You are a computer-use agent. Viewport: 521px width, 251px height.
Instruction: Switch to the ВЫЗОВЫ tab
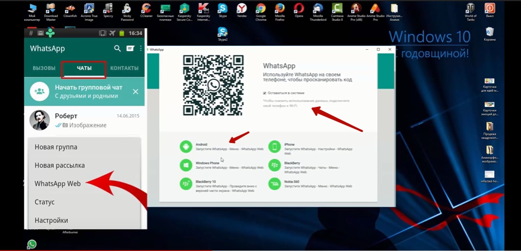[44, 68]
